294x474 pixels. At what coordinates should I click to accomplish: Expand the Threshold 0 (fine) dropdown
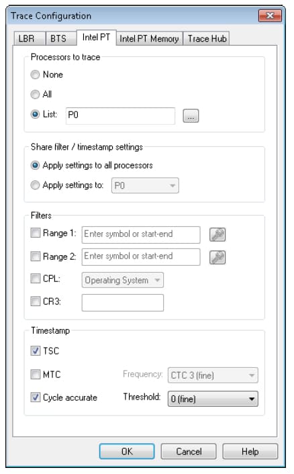pos(213,399)
